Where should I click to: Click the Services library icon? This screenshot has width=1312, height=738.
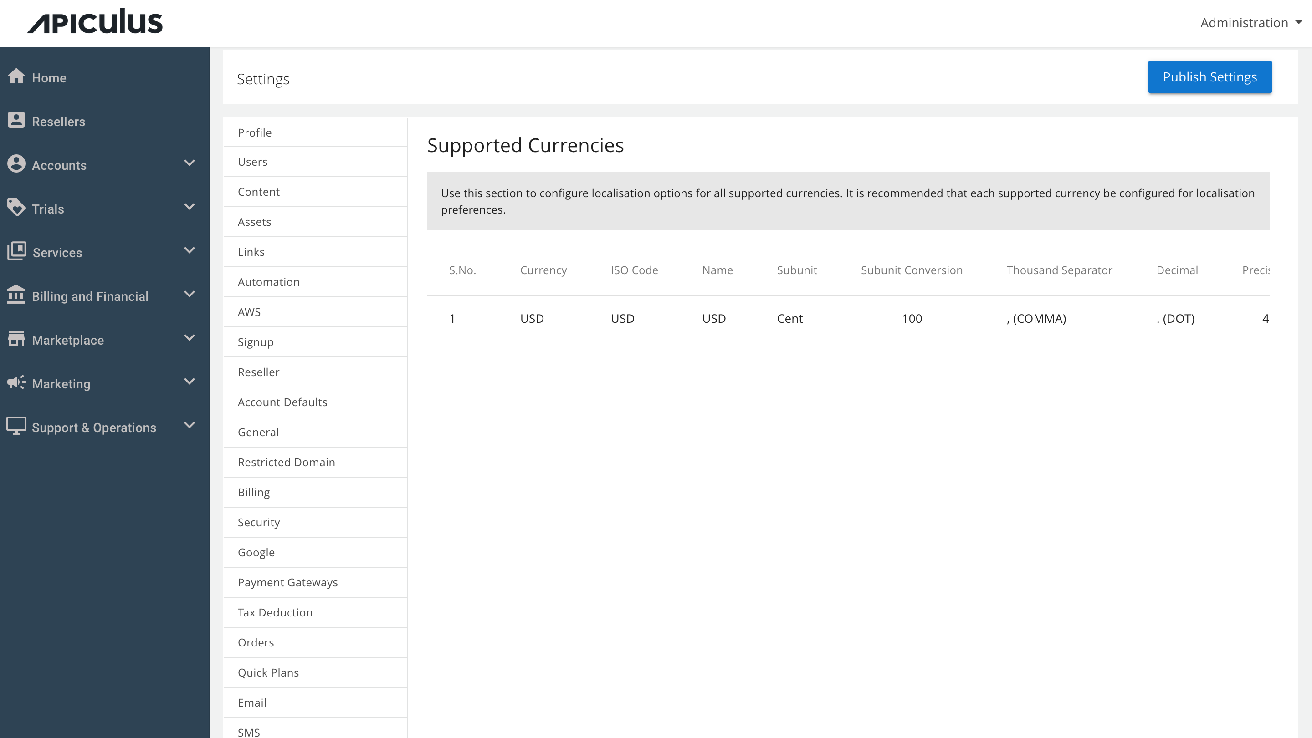(16, 251)
